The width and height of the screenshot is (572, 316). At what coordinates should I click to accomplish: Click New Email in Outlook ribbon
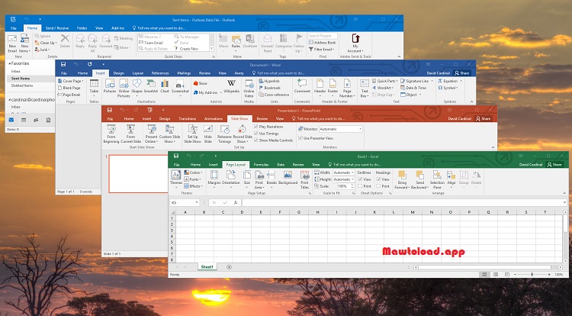12,44
